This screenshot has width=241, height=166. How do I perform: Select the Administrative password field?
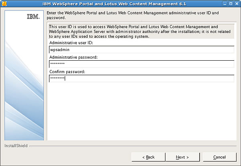click(x=141, y=64)
